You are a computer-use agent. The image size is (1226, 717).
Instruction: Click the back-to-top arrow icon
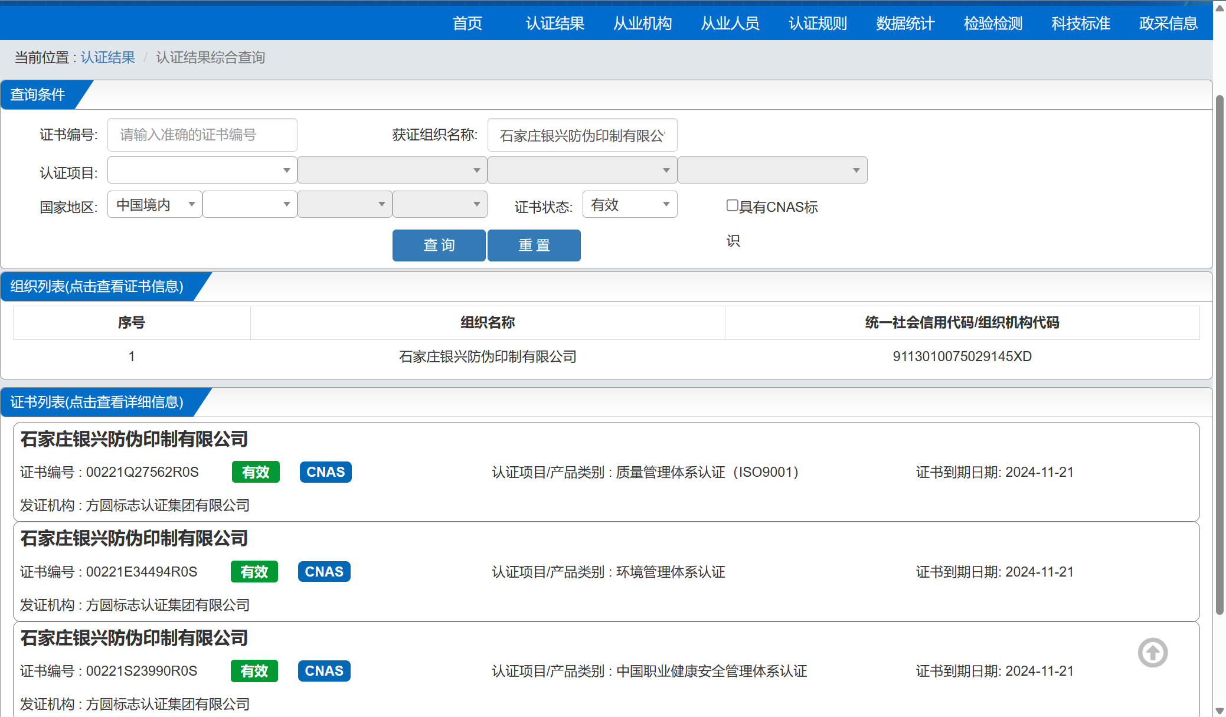click(1153, 653)
